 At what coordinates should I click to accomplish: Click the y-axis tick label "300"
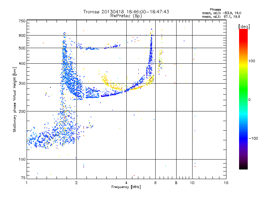[x=22, y=84]
